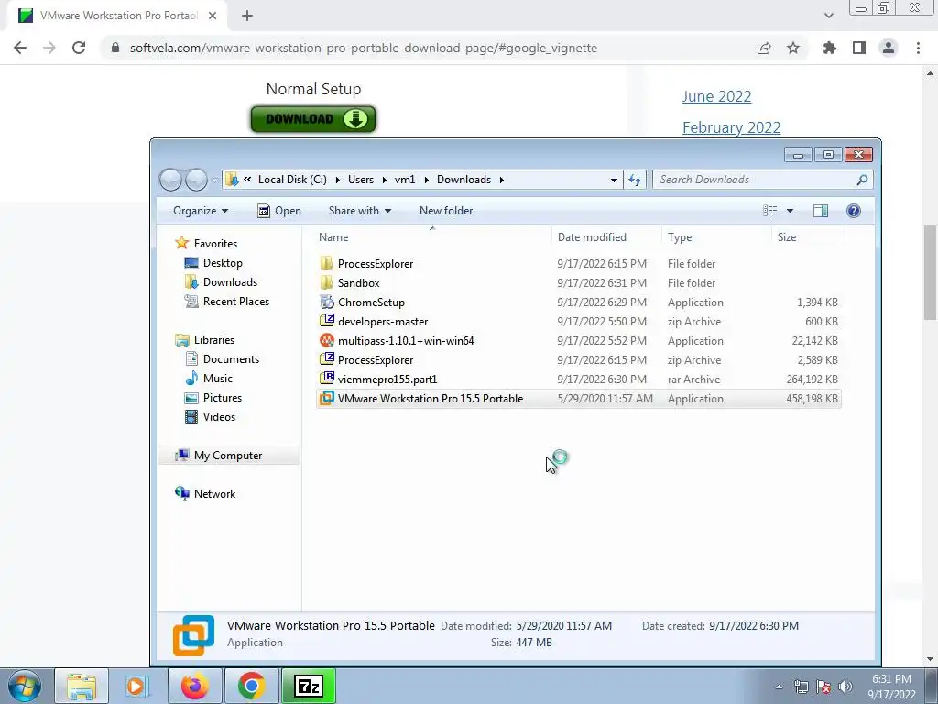Open Chrome tab search chevron
Image resolution: width=938 pixels, height=704 pixels.
pos(828,16)
